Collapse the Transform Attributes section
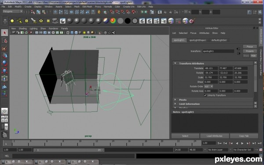Image resolution: width=264 pixels, height=165 pixels. 175,63
